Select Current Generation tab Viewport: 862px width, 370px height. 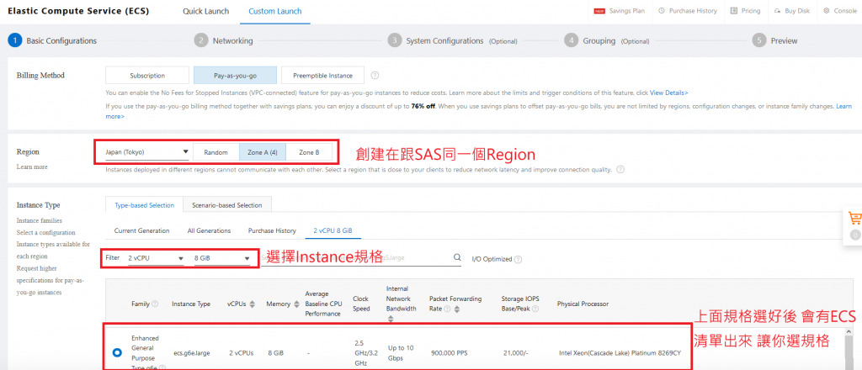pyautogui.click(x=141, y=230)
